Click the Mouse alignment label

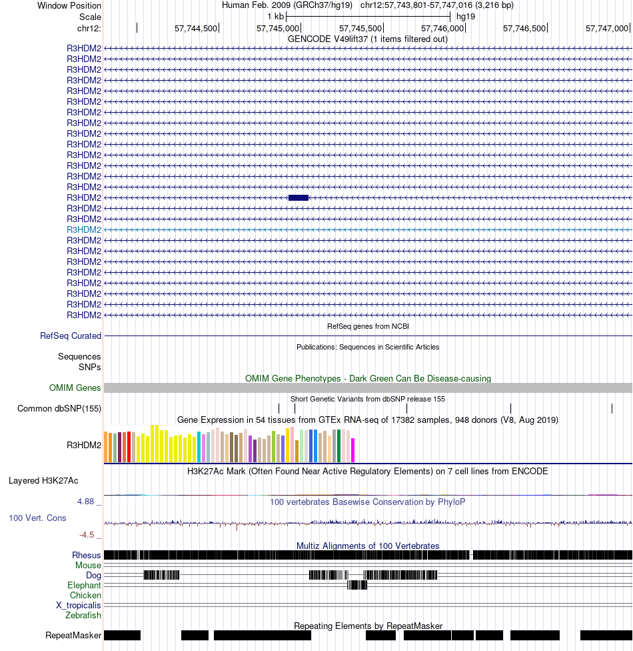pyautogui.click(x=89, y=566)
